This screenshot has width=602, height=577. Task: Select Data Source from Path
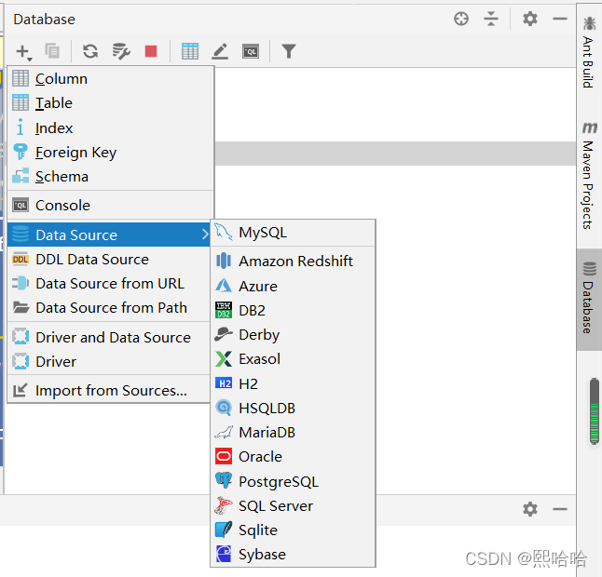[x=109, y=308]
